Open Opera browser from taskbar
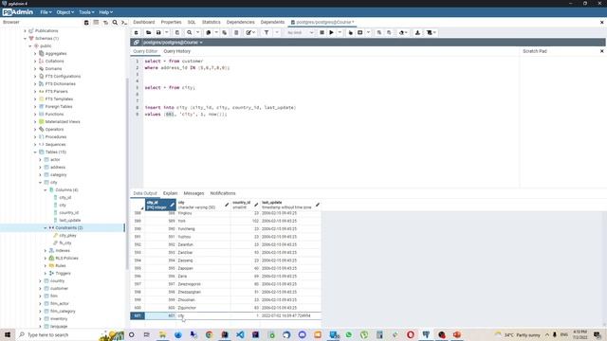 (411, 334)
